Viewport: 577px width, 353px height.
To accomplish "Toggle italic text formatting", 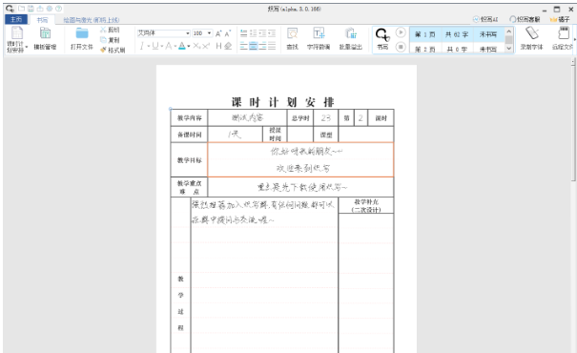I will [x=142, y=46].
